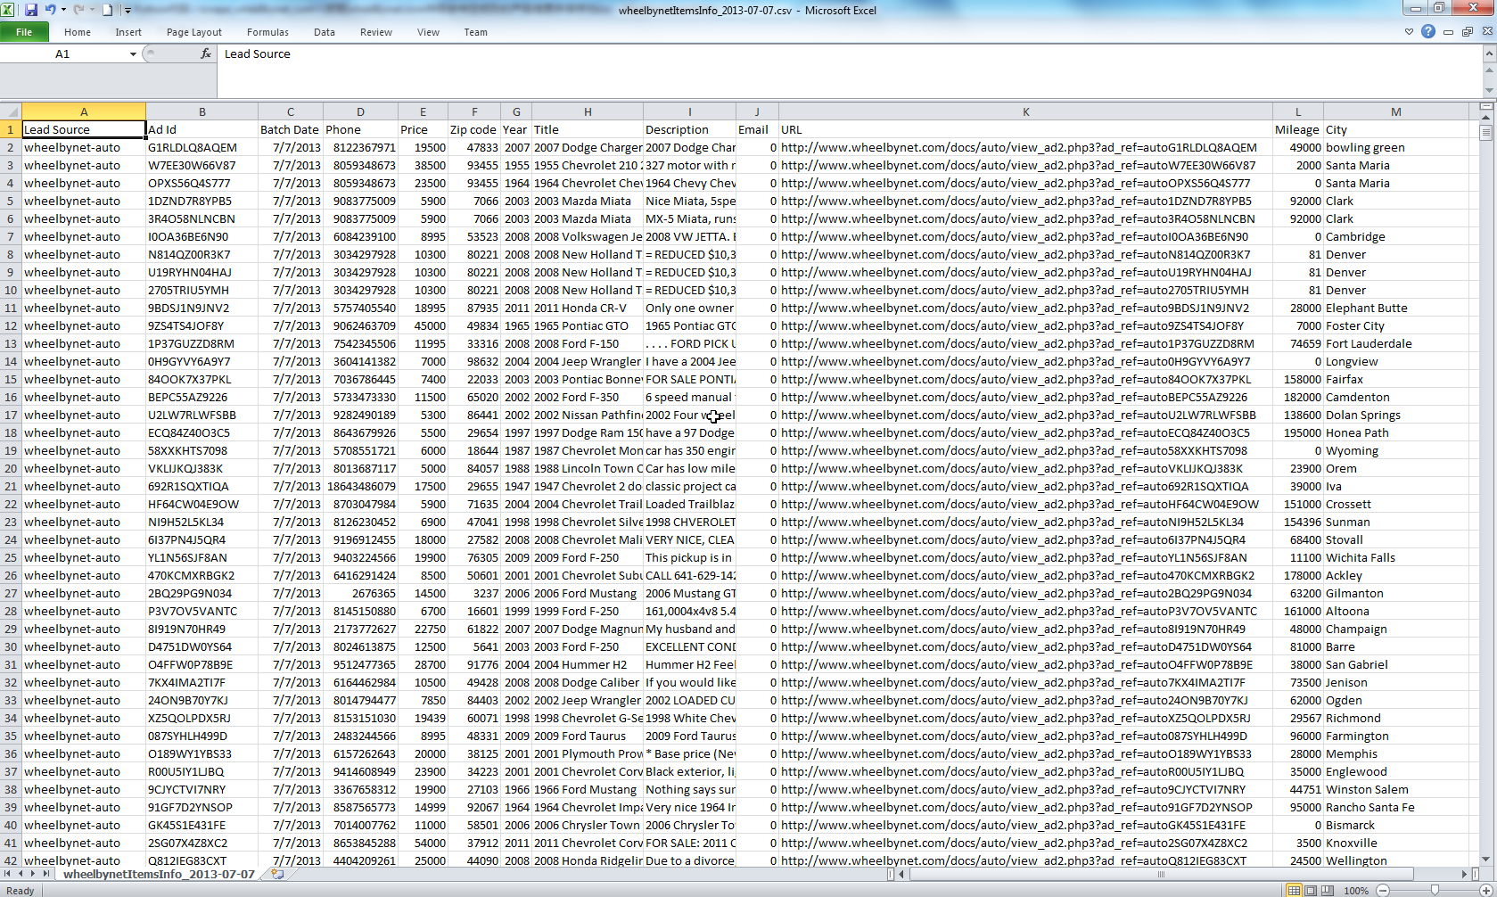The height and width of the screenshot is (897, 1497).
Task: Click the vertical scrollbar thumb
Action: [x=1485, y=133]
